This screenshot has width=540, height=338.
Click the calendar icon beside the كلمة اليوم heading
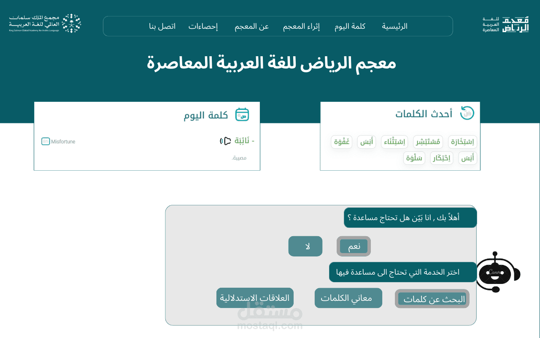pyautogui.click(x=242, y=115)
